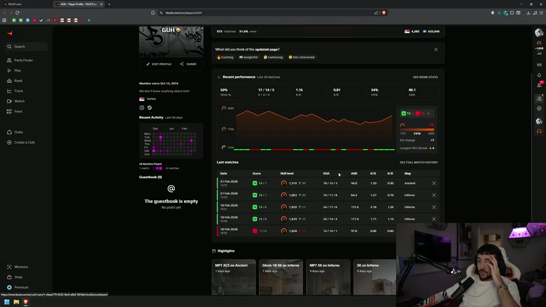
Task: Choose Not interested feedback option
Action: (x=302, y=57)
